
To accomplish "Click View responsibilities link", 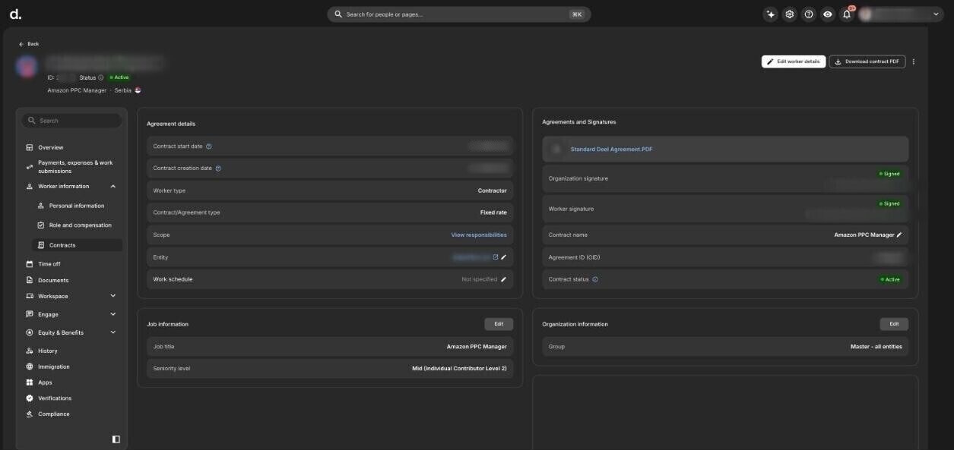I will (479, 234).
